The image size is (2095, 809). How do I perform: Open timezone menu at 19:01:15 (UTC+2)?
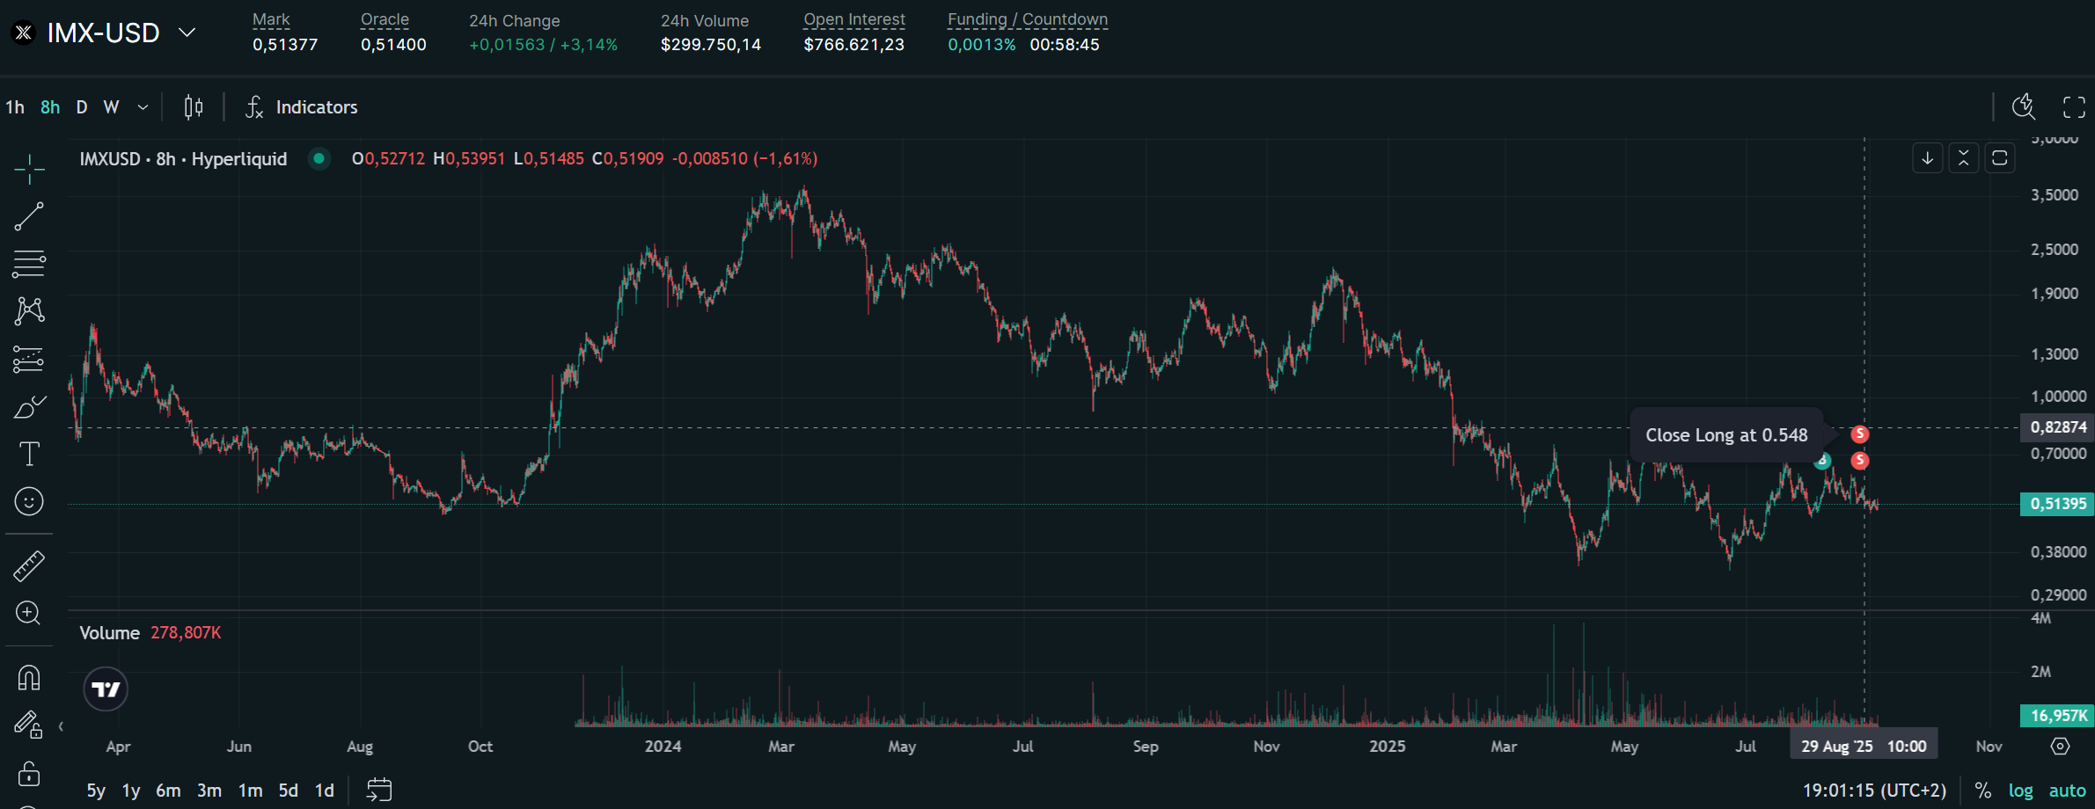pos(1874,791)
